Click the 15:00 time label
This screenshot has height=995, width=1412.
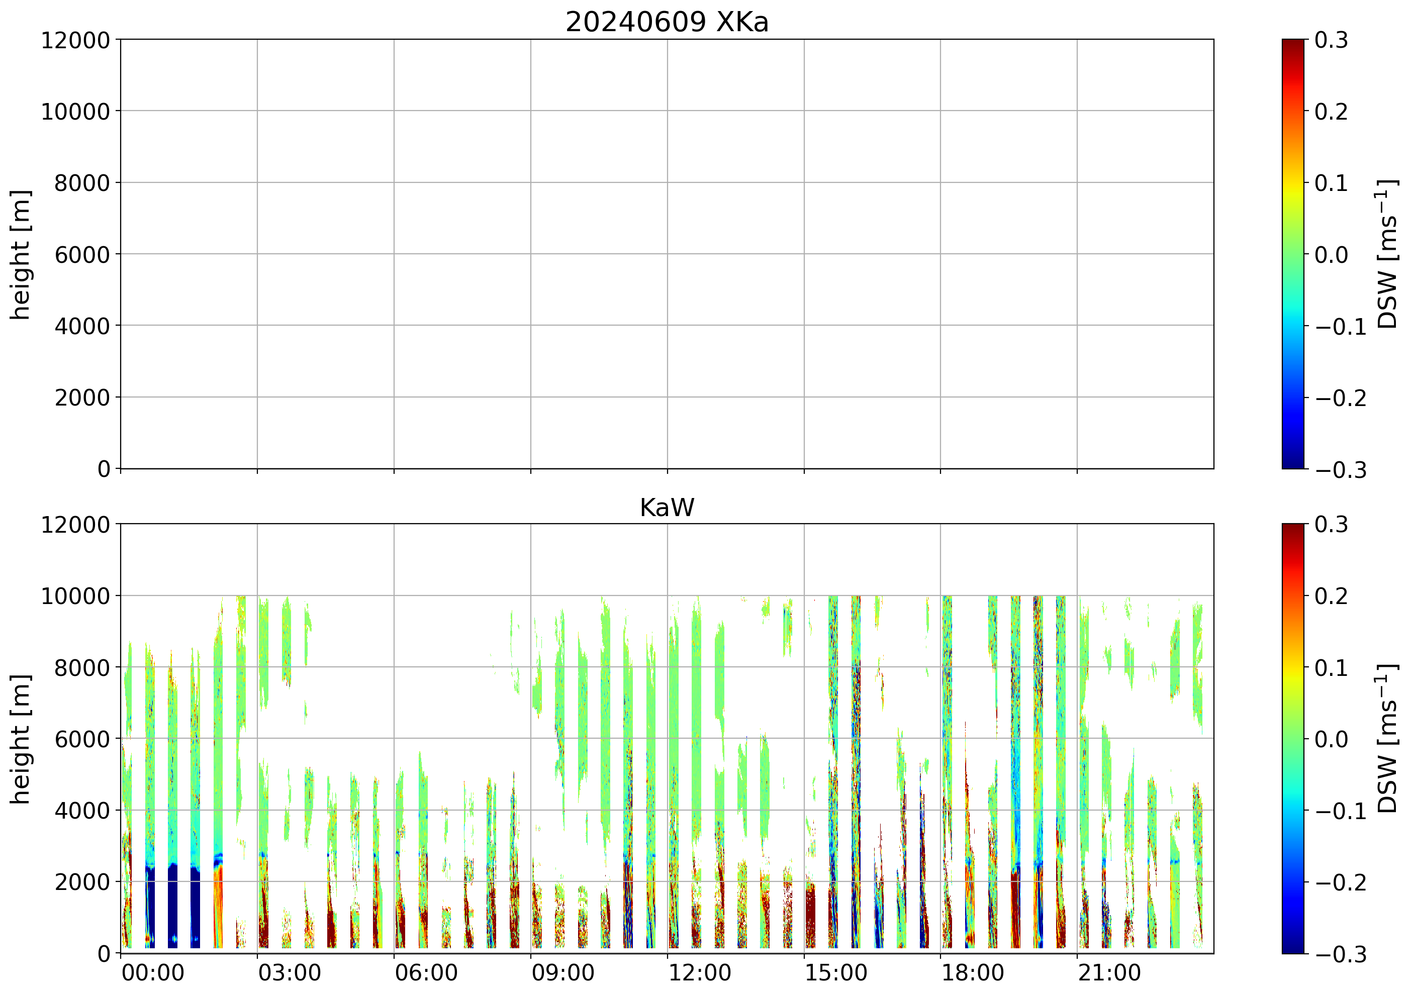click(836, 973)
